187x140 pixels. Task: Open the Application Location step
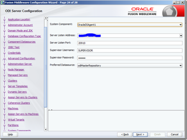[x=19, y=19]
